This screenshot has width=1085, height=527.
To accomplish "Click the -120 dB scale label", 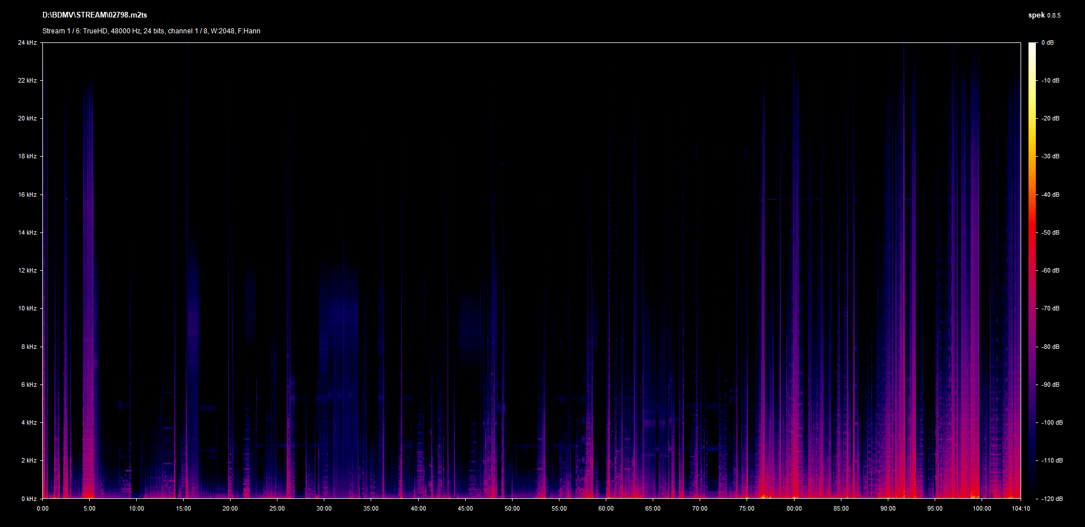I will pos(1052,499).
